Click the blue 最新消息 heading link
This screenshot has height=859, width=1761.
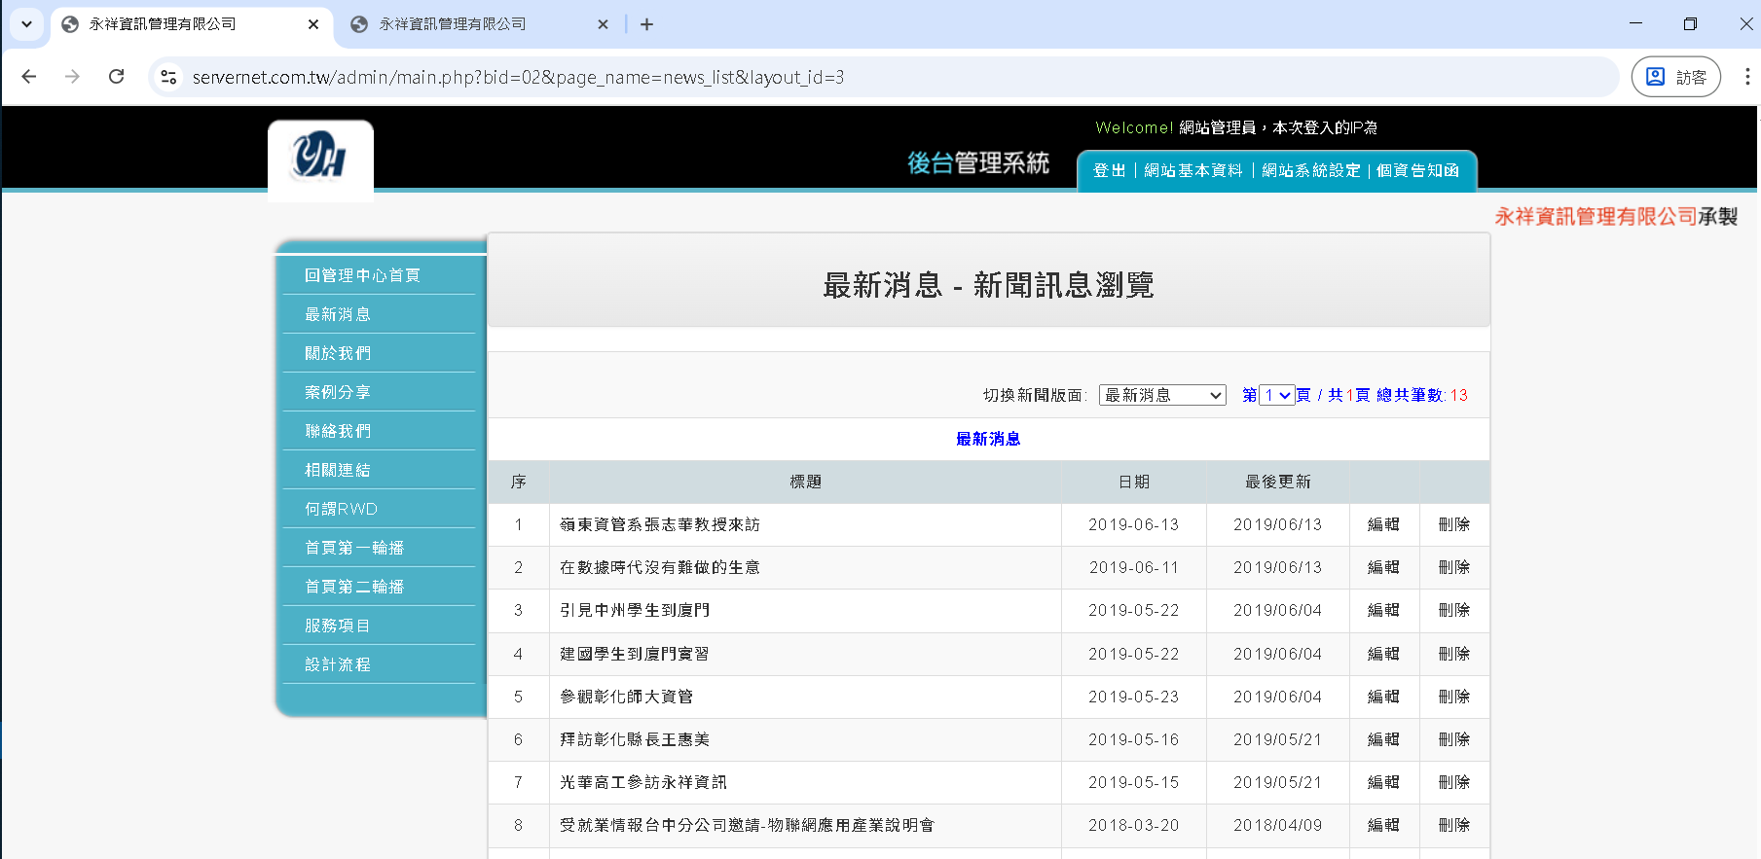[x=988, y=439]
